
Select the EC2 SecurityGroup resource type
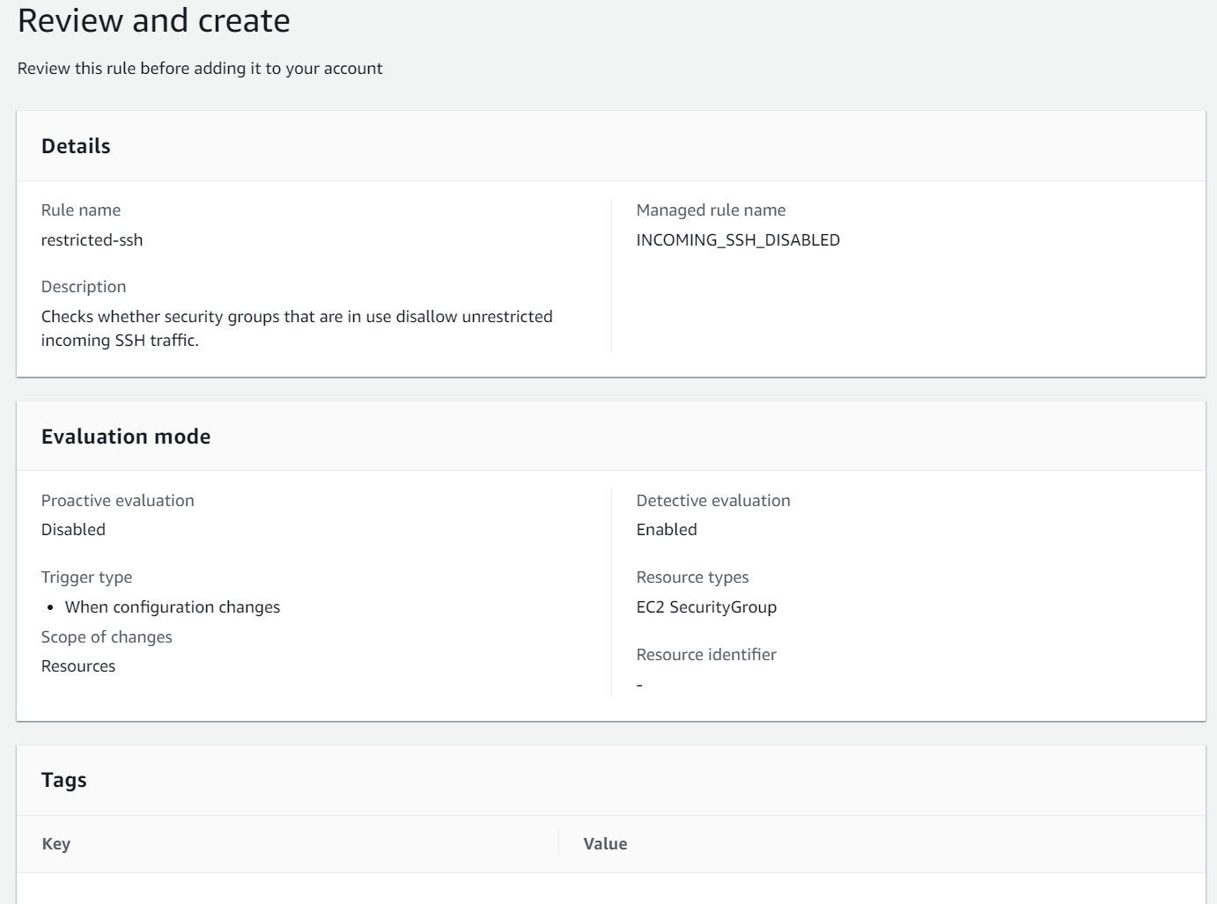[x=706, y=607]
